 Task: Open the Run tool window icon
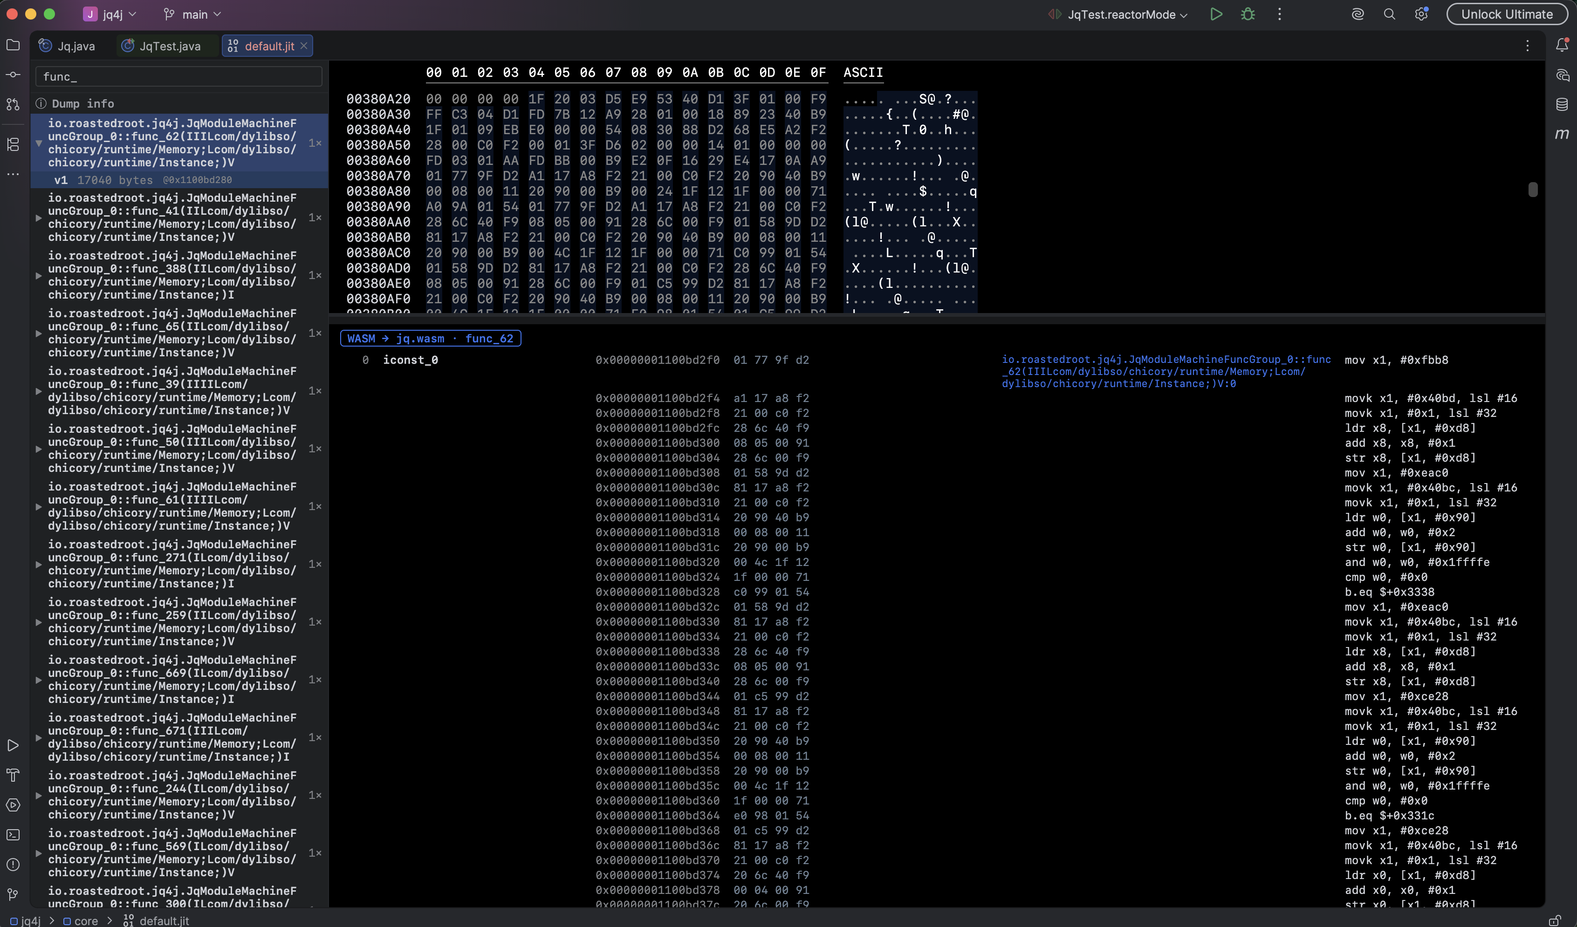pyautogui.click(x=13, y=746)
